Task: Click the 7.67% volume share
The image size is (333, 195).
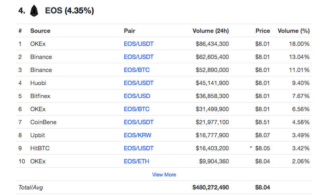Action: [x=301, y=96]
